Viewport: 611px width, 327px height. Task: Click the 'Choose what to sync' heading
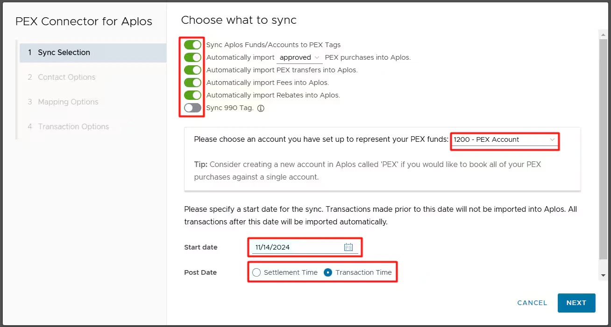click(239, 20)
